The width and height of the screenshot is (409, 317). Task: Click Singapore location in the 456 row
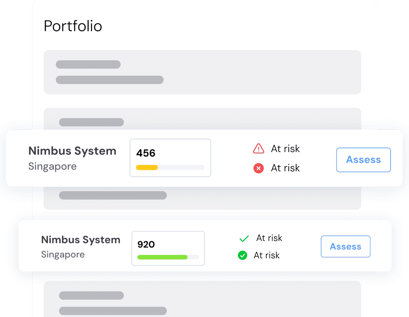(52, 167)
